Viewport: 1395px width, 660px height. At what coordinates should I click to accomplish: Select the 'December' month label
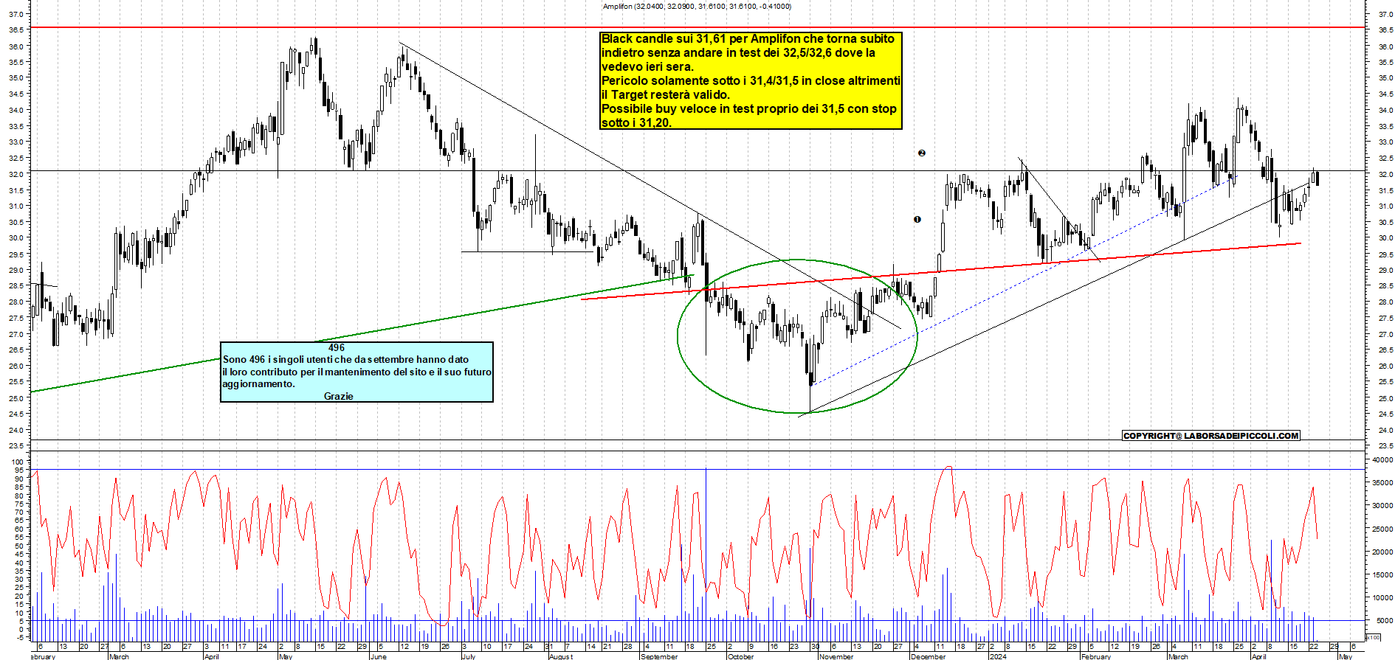click(928, 656)
